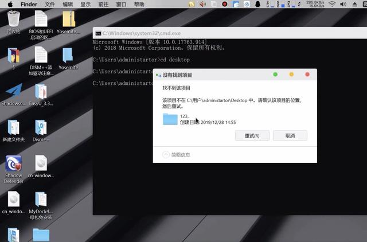The width and height of the screenshot is (367, 242).
Task: Click the 重试(R) button
Action: click(252, 136)
